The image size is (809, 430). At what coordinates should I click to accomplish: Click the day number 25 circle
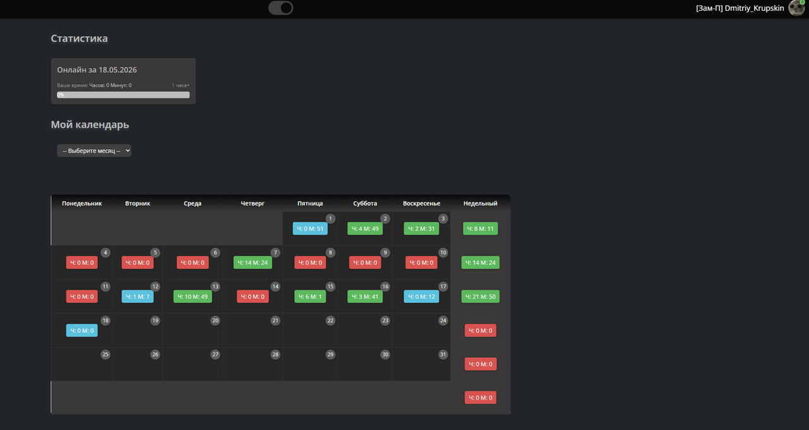[106, 355]
